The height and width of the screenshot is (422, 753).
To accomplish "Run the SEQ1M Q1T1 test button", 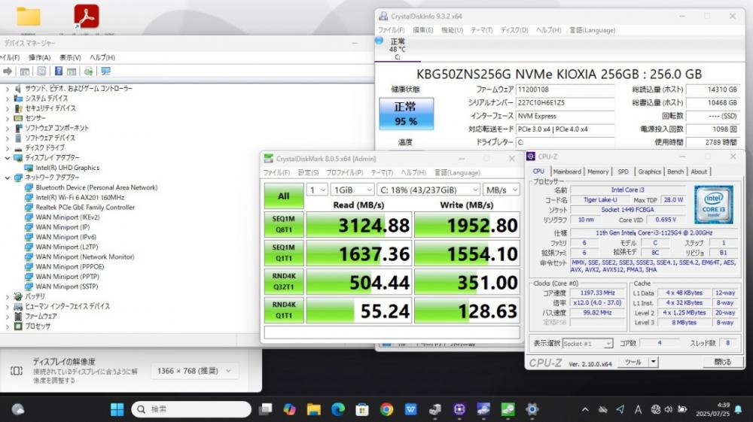I will (x=283, y=253).
